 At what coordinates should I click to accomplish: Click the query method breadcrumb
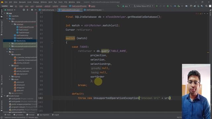[x=92, y=6]
